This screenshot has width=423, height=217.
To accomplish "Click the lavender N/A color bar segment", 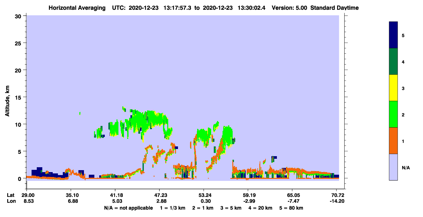I will point(393,167).
